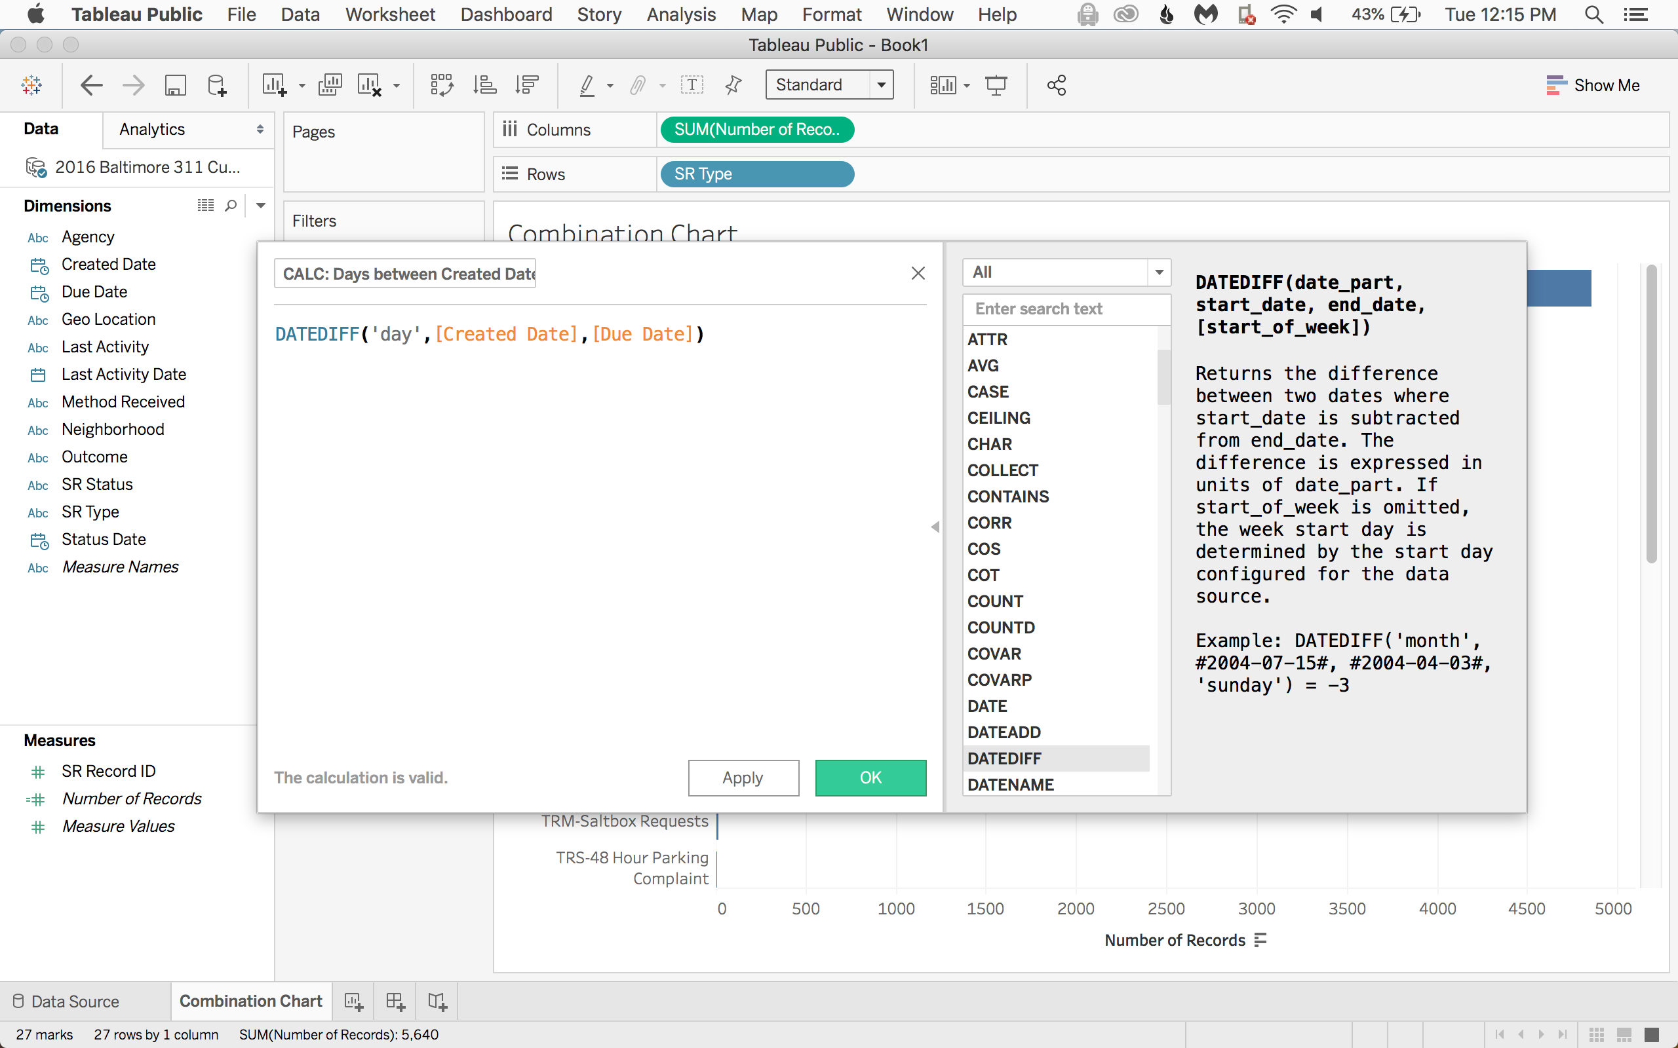The width and height of the screenshot is (1678, 1048).
Task: Save the workbook via toolbar icon
Action: 176,85
